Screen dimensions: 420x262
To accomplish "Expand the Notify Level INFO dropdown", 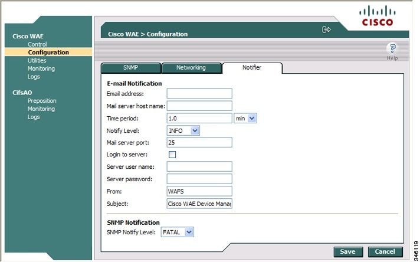I will [183, 131].
